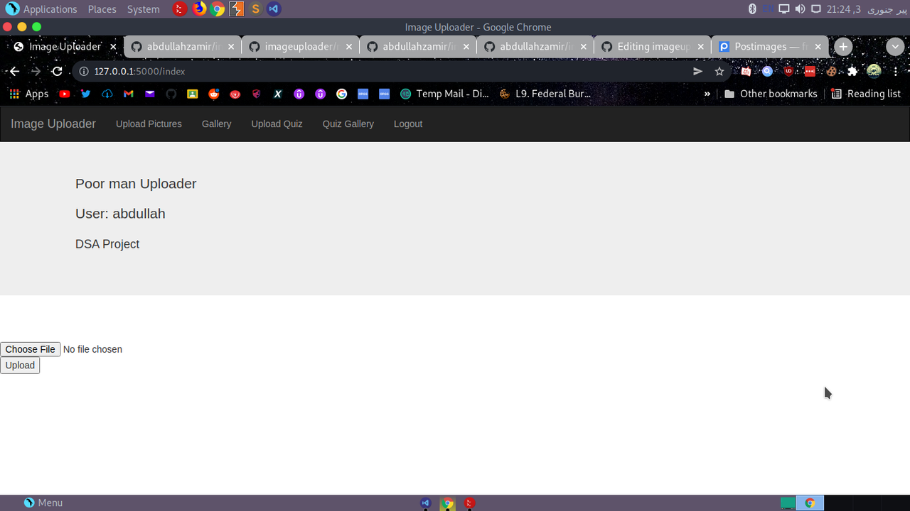Click the Choose File button
Viewport: 910px width, 511px height.
[x=30, y=349]
